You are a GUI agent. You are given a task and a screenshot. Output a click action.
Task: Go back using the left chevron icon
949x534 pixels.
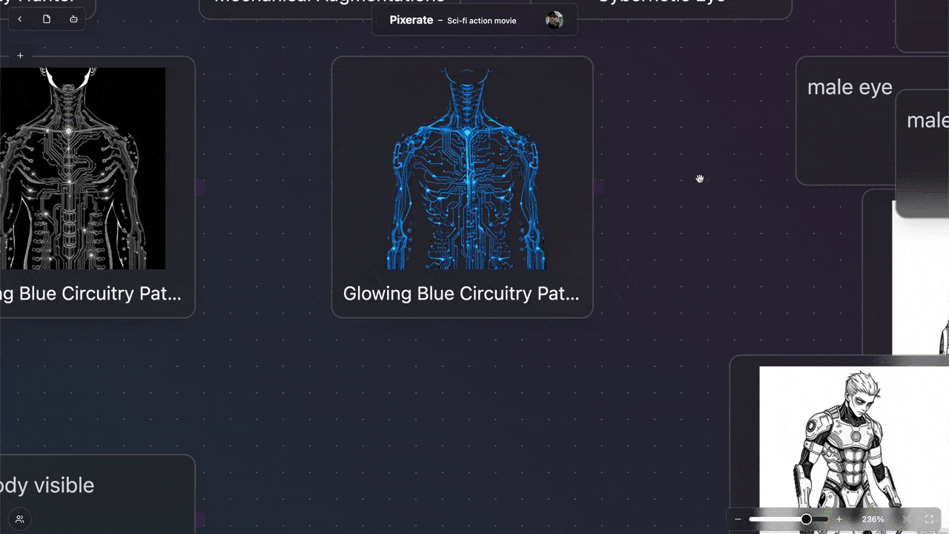(x=19, y=19)
